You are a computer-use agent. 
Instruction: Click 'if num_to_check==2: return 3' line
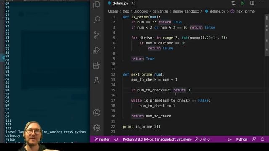161,90
